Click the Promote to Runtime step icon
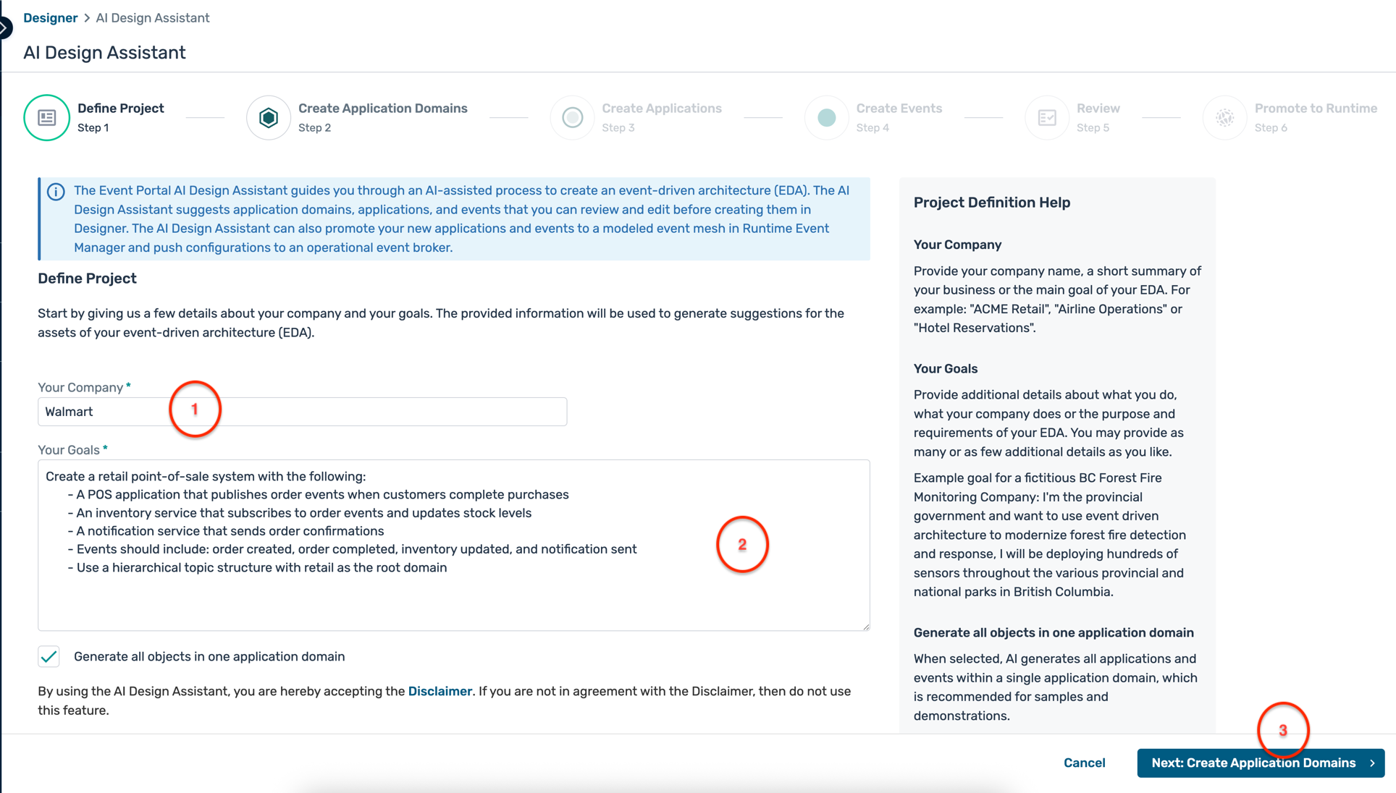 pyautogui.click(x=1224, y=117)
